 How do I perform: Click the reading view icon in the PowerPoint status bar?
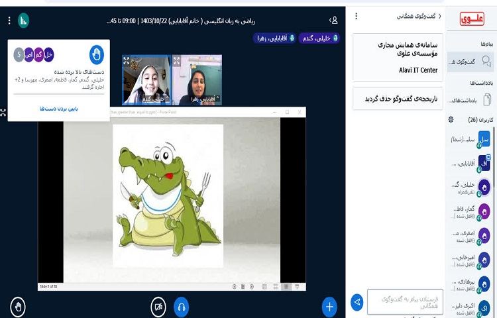point(286,287)
